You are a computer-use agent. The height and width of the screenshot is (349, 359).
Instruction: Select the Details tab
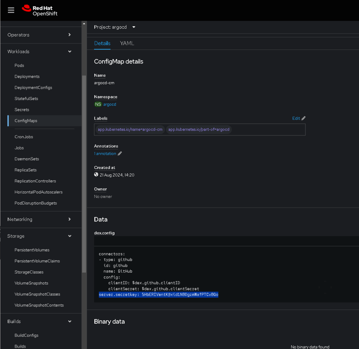pyautogui.click(x=102, y=43)
